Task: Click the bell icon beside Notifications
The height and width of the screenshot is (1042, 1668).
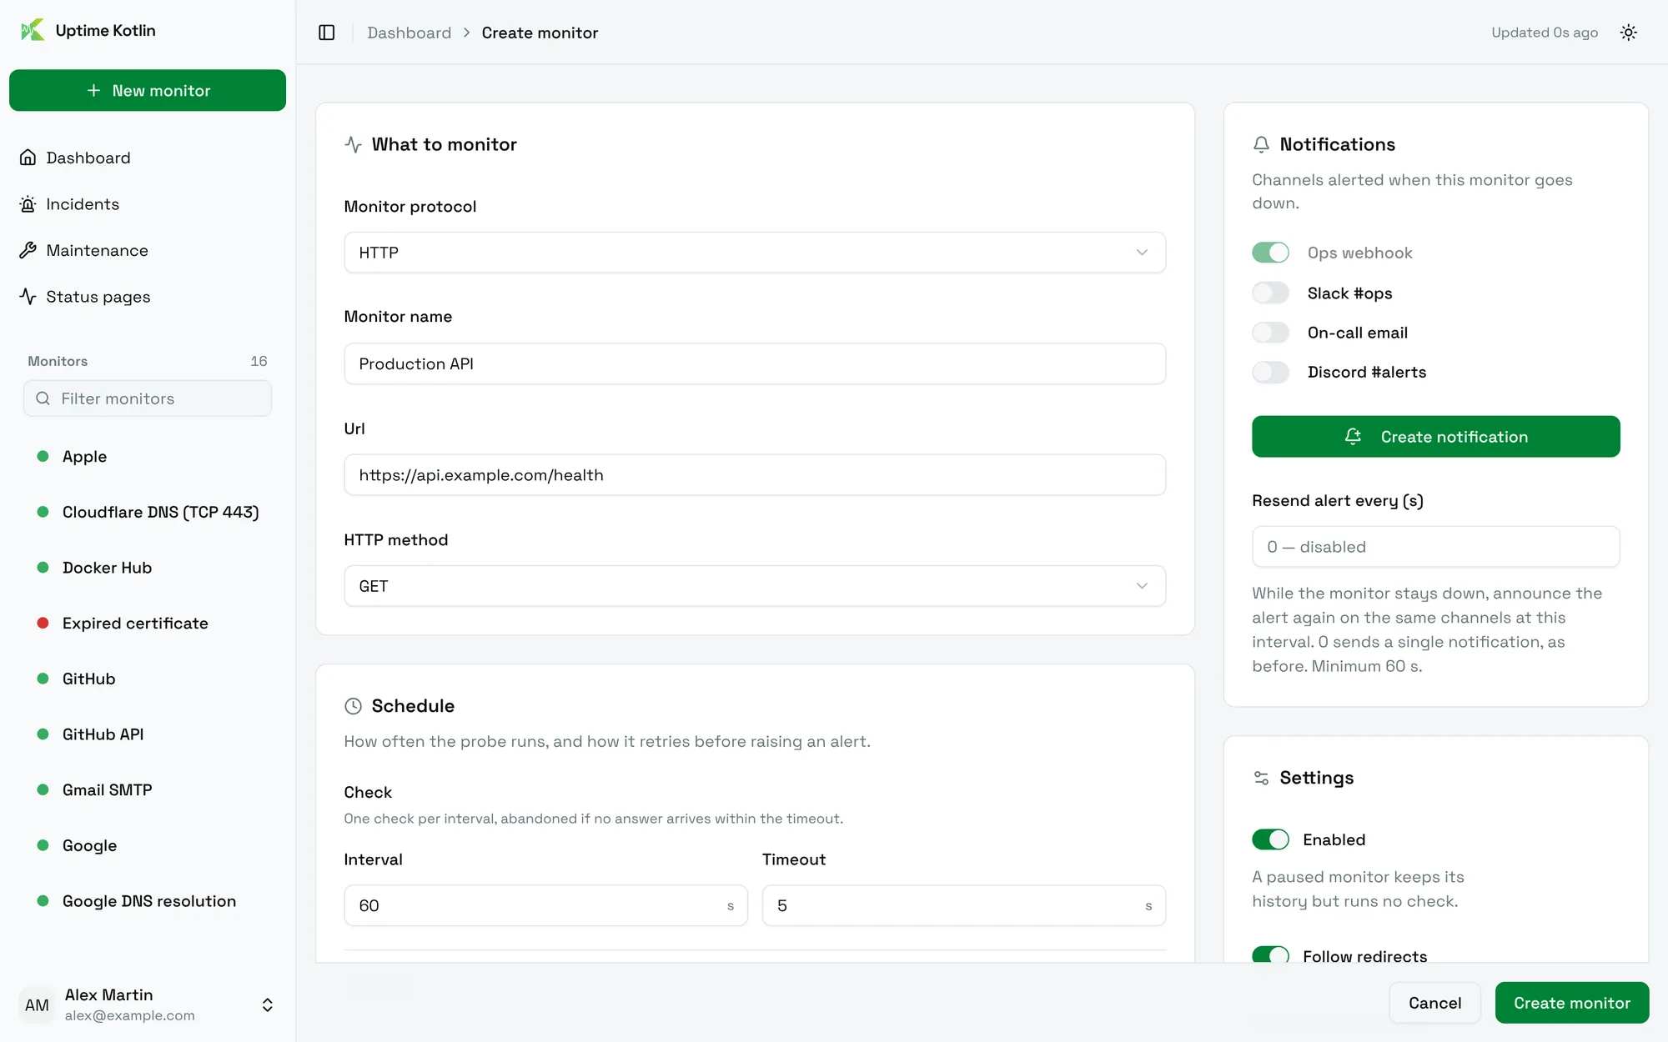Action: (1261, 144)
